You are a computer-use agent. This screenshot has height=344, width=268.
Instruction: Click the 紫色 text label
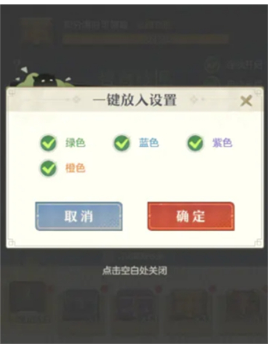pos(222,142)
